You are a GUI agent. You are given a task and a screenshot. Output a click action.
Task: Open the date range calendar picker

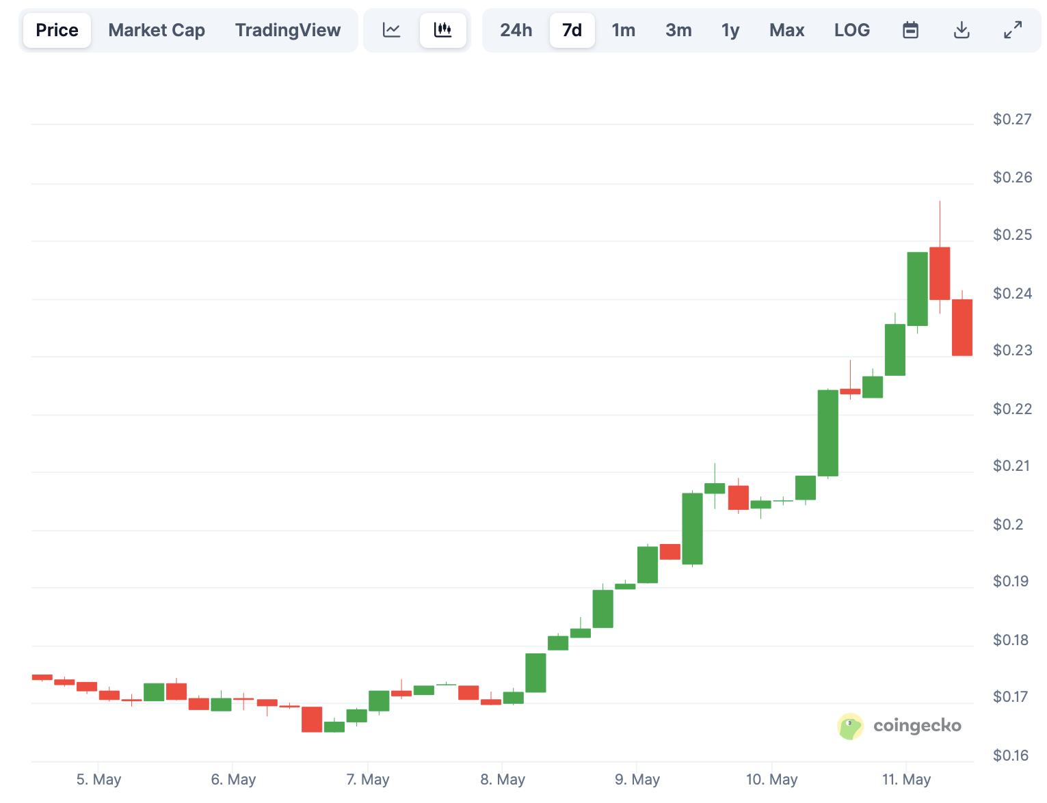click(x=910, y=30)
